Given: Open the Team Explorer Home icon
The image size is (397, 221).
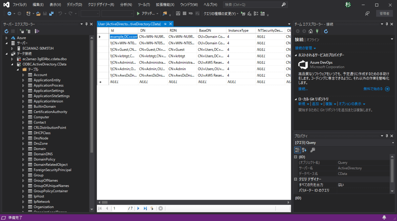Looking at the screenshot, I should click(310, 31).
